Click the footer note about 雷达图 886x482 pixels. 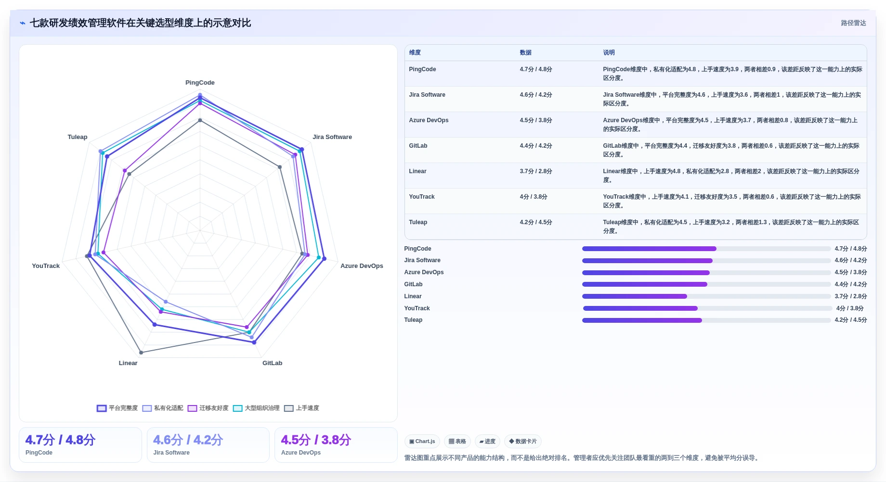coord(582,458)
